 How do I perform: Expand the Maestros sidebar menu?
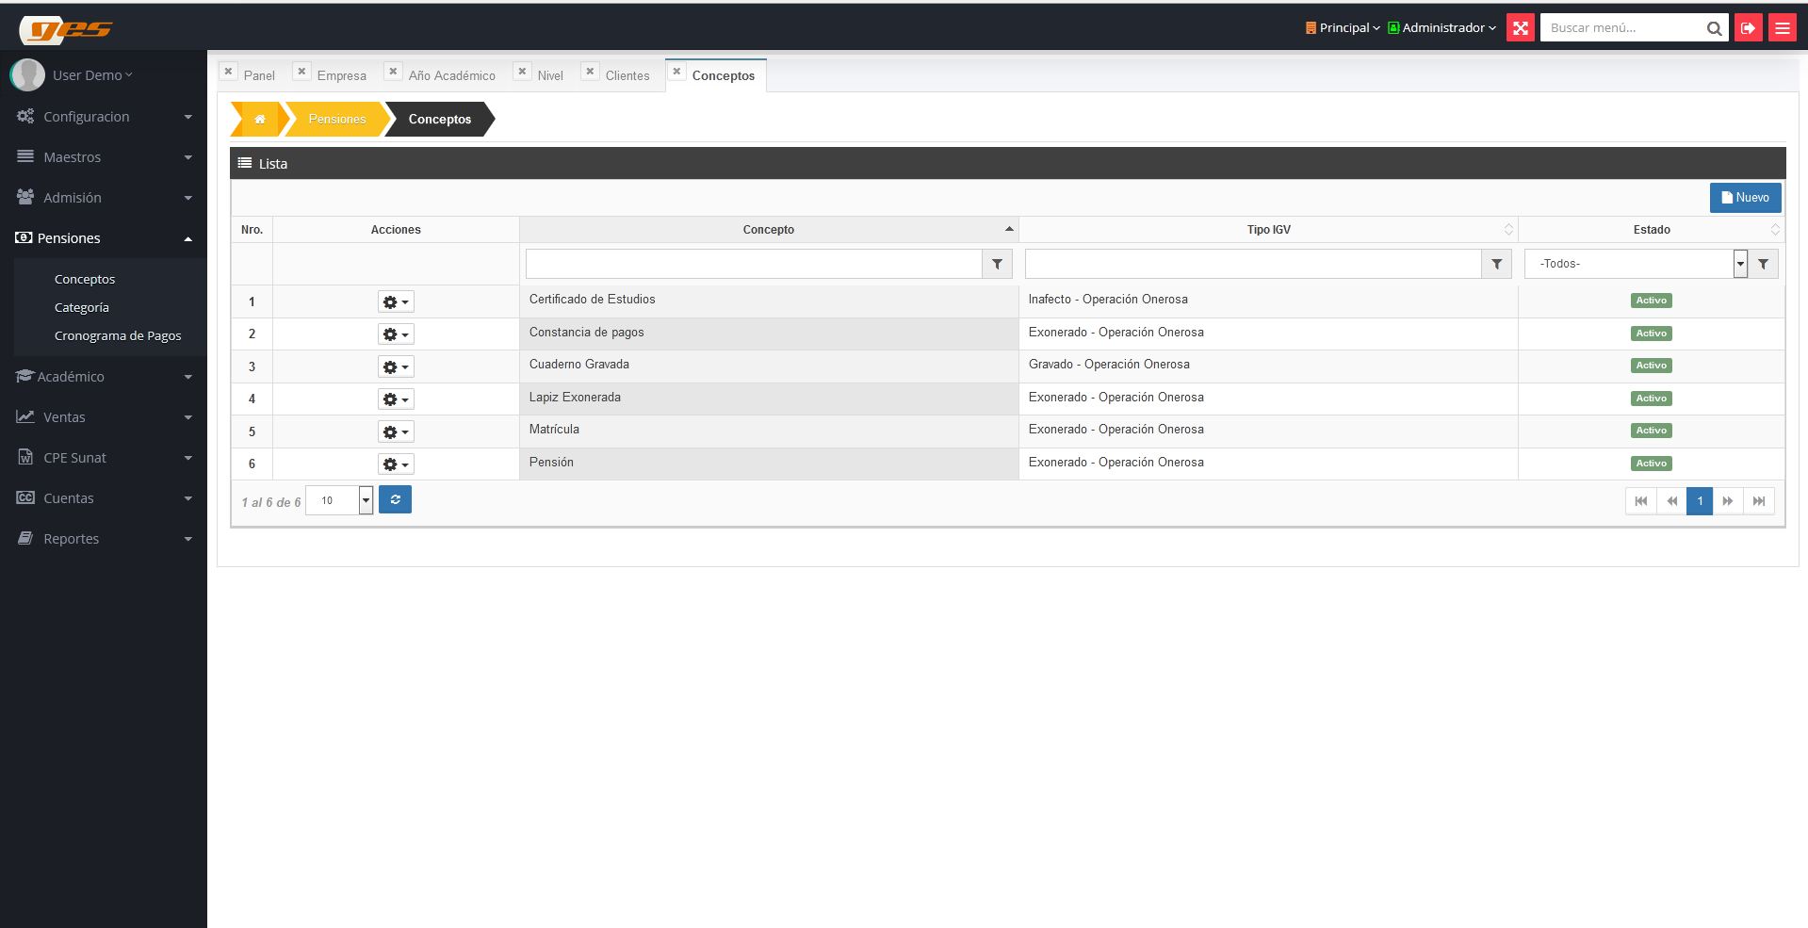point(104,157)
